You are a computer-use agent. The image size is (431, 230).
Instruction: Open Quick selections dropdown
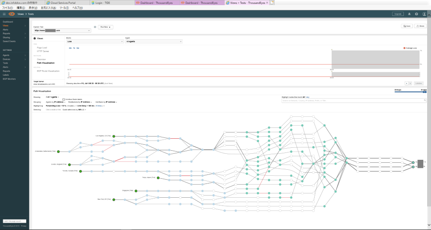pos(74,110)
